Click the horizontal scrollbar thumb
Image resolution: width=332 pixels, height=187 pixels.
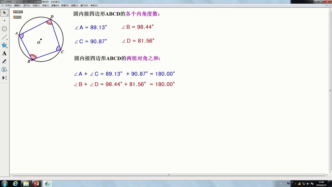coord(169,175)
